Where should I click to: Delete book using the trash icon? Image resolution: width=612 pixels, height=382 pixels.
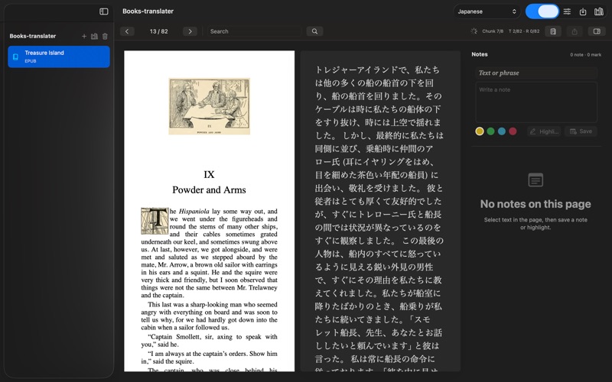pyautogui.click(x=105, y=36)
